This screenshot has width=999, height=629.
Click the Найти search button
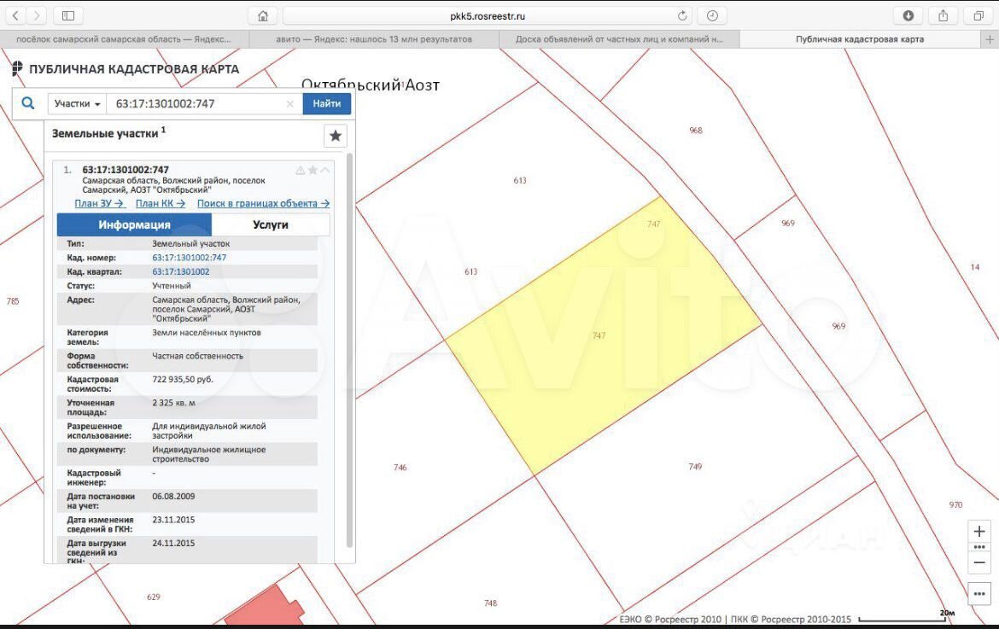click(327, 104)
